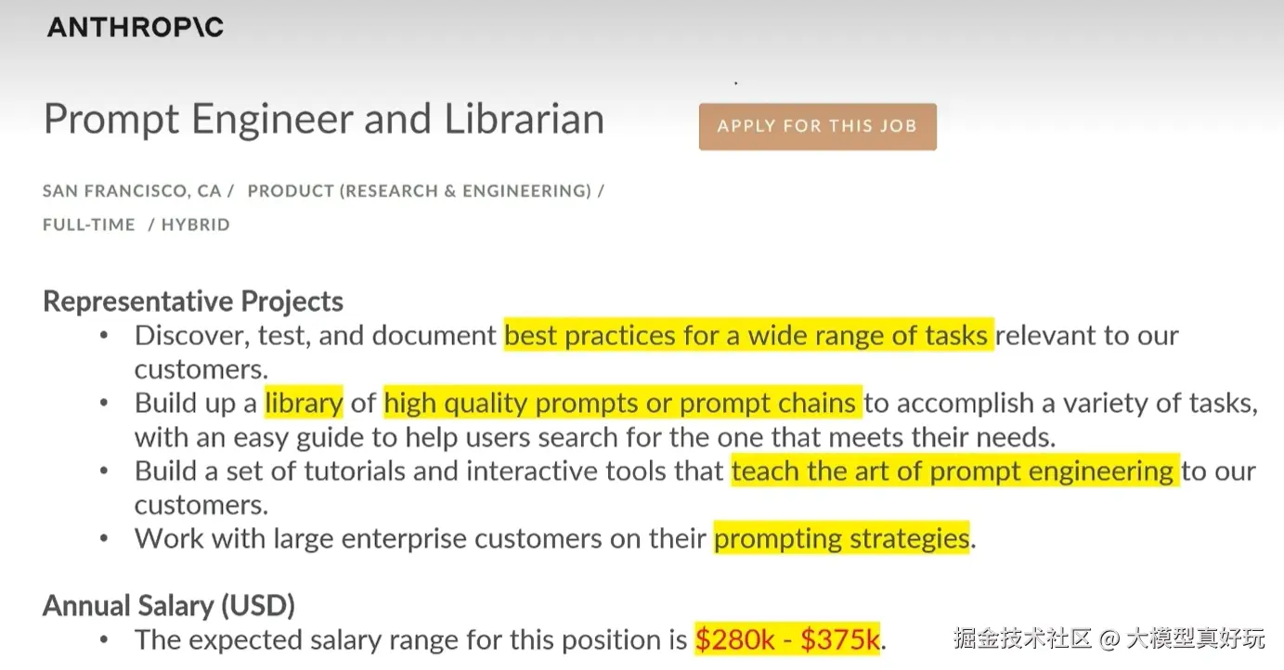This screenshot has height=670, width=1284.
Task: Click the Full-Time label
Action: click(x=89, y=225)
